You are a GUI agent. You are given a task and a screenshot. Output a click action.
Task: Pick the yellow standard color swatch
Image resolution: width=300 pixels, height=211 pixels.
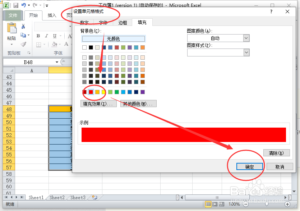(103, 92)
